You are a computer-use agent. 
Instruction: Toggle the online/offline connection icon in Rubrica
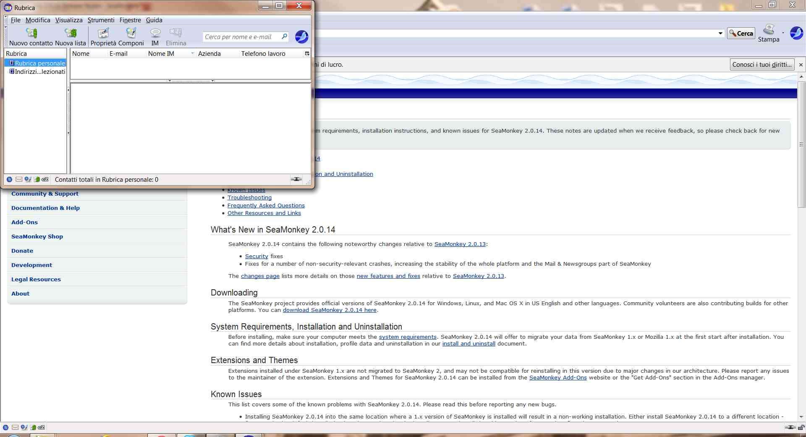point(296,180)
